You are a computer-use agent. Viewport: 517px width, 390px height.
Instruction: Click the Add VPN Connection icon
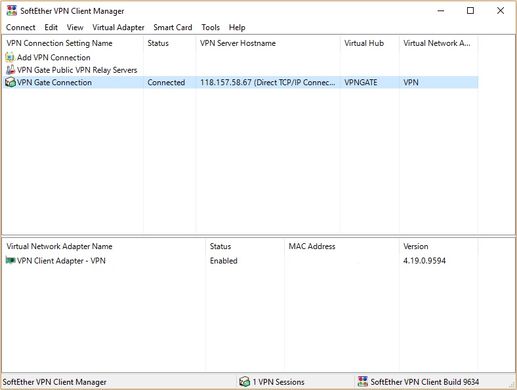(x=10, y=57)
